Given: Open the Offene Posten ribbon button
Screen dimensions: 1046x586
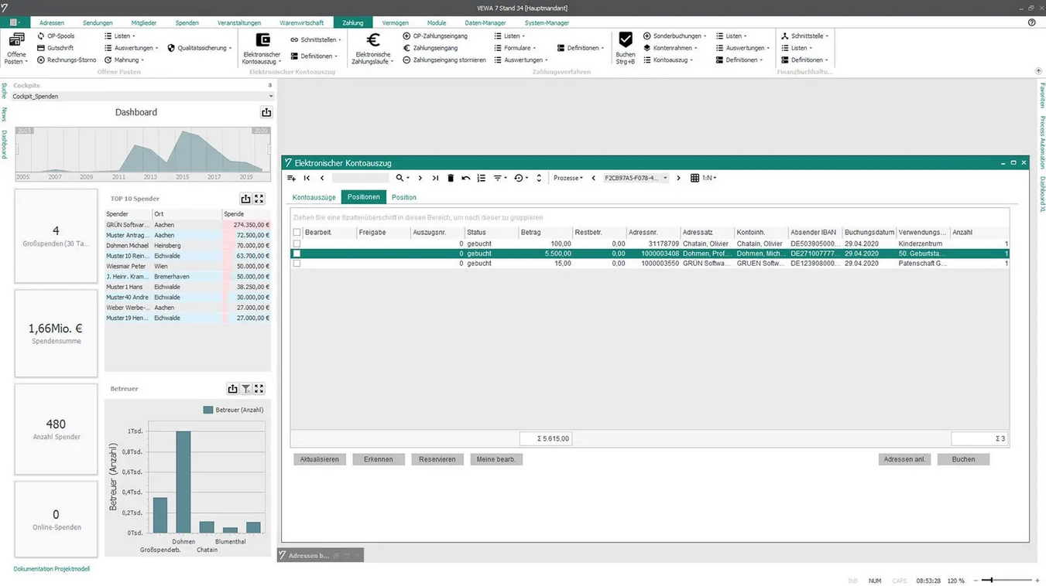Looking at the screenshot, I should pos(16,48).
